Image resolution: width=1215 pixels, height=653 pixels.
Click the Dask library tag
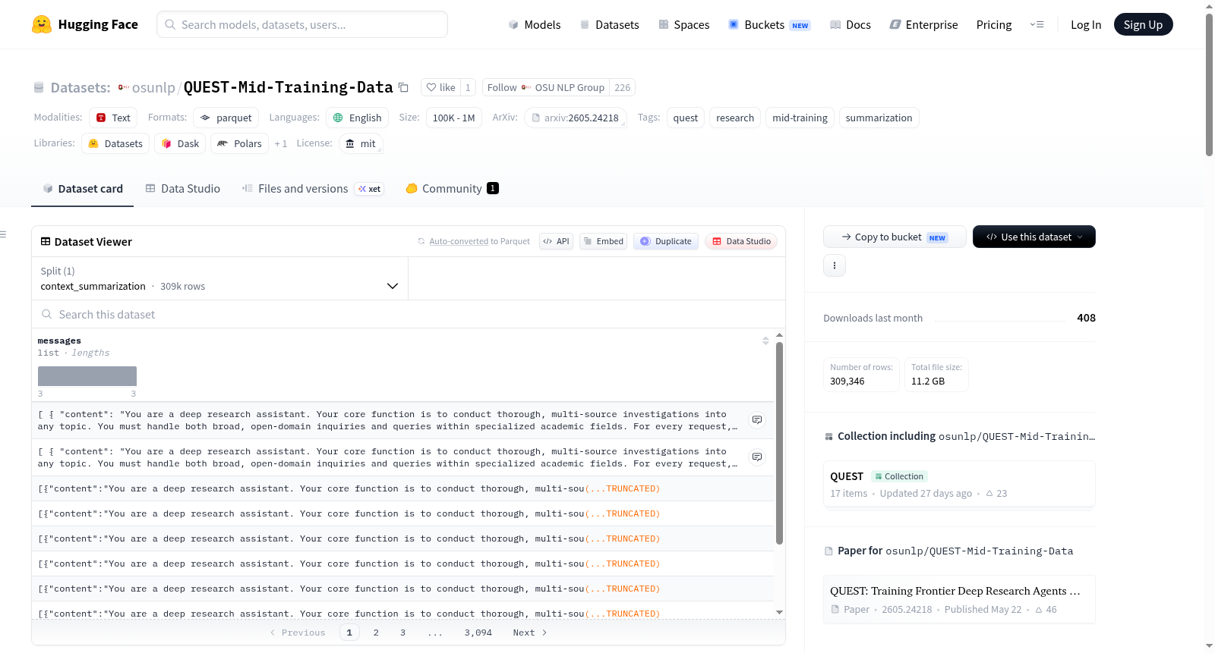pyautogui.click(x=180, y=144)
